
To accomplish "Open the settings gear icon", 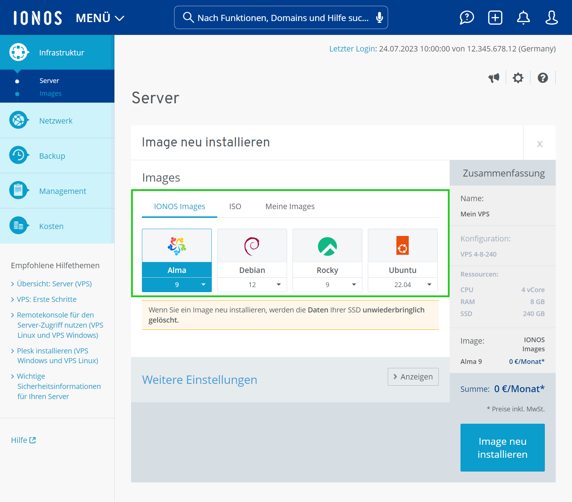I will point(518,78).
